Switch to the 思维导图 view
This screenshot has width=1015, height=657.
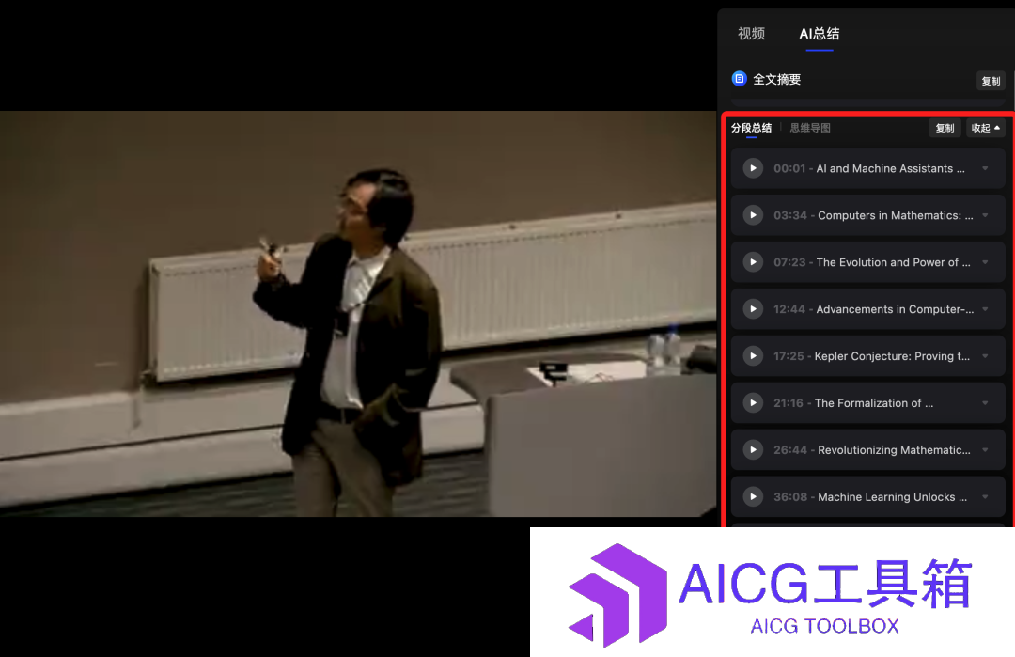[810, 128]
